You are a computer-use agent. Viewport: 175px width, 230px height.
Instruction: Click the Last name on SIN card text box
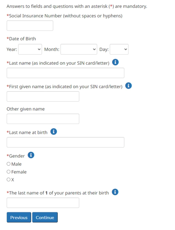click(65, 73)
